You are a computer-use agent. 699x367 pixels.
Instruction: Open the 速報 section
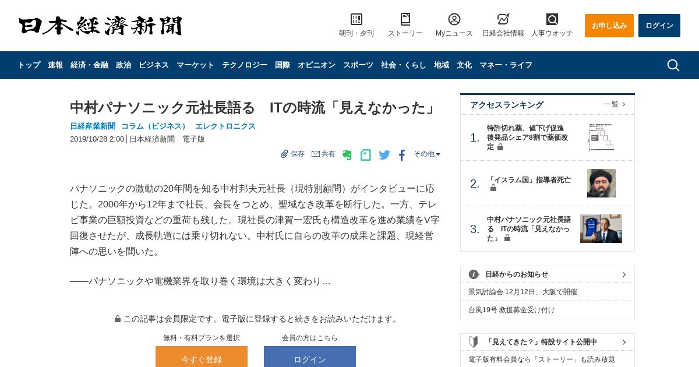pyautogui.click(x=55, y=65)
